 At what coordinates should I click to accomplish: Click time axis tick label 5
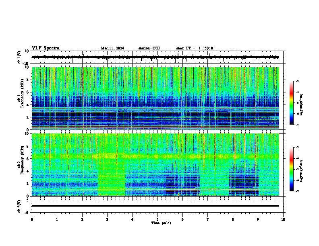pyautogui.click(x=157, y=219)
